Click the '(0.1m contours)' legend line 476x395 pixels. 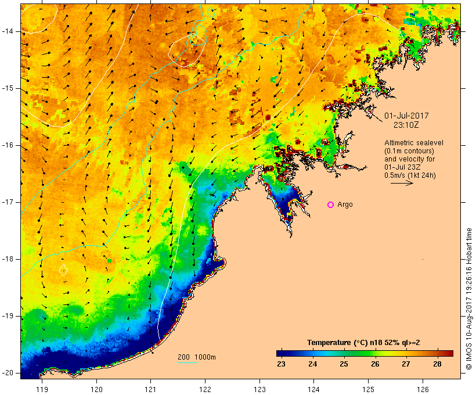click(409, 151)
